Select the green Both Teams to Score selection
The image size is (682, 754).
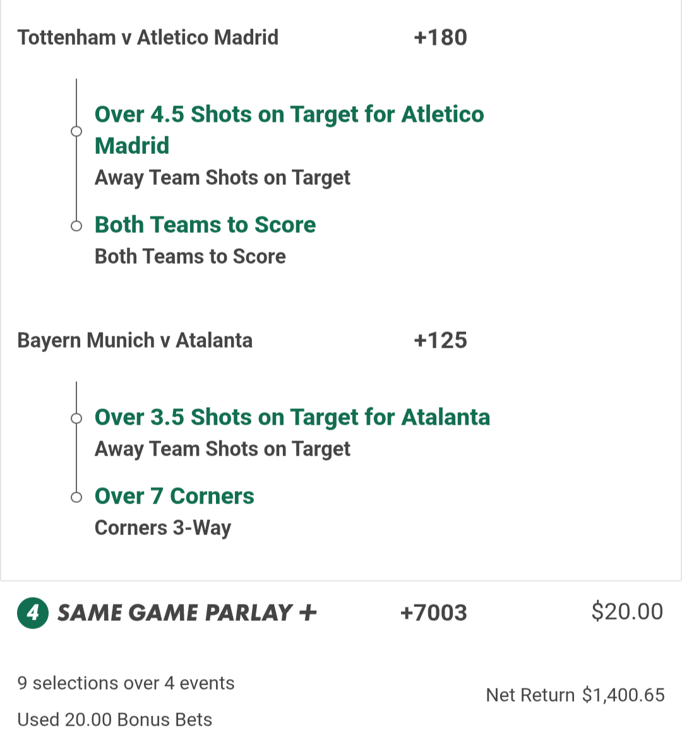point(205,225)
